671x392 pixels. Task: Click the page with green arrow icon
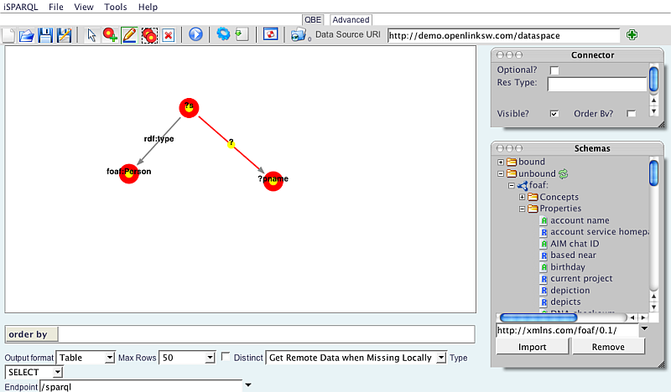click(242, 34)
